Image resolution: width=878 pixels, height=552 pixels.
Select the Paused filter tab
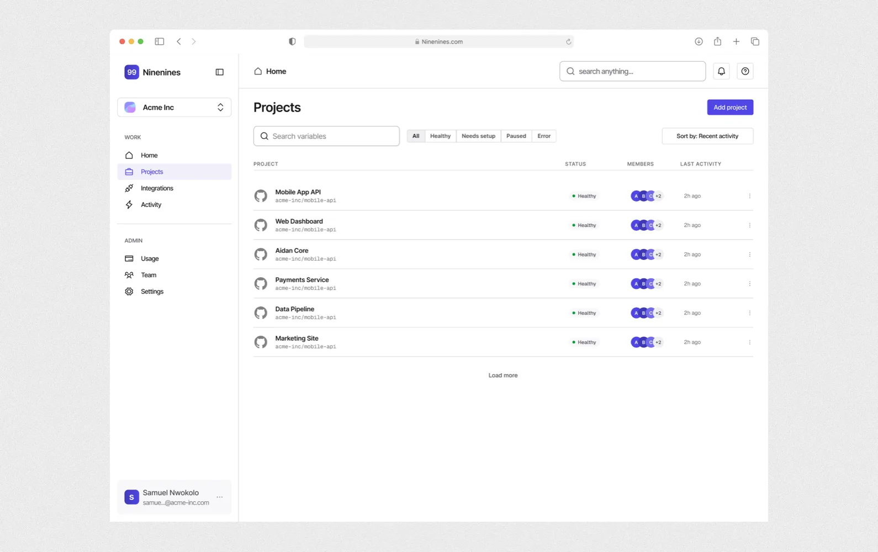coord(516,136)
